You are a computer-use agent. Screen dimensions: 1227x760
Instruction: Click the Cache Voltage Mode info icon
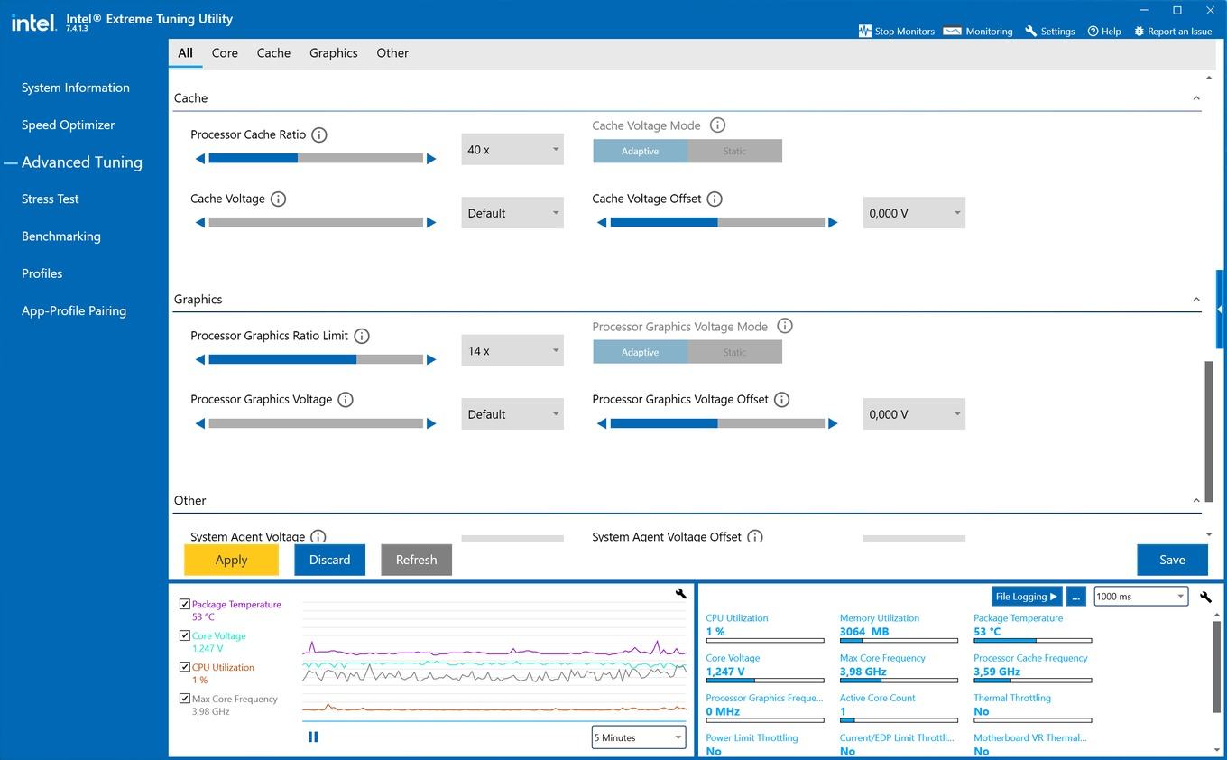click(x=717, y=125)
